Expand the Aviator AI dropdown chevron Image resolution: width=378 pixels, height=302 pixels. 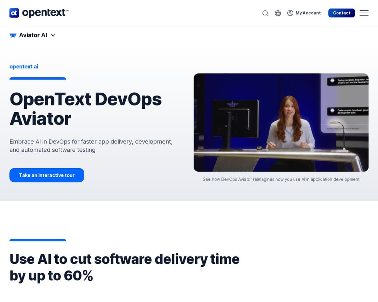click(53, 35)
